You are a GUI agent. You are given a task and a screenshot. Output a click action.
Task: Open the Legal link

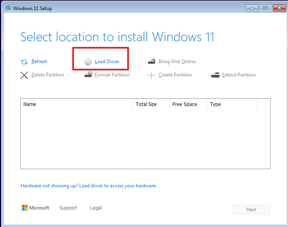tap(96, 208)
